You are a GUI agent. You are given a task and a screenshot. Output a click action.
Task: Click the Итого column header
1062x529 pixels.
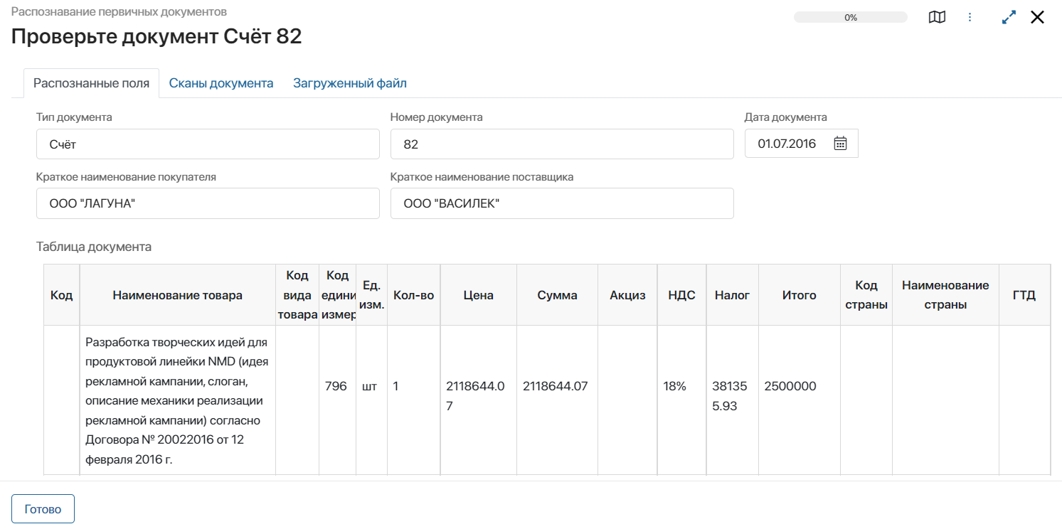800,295
